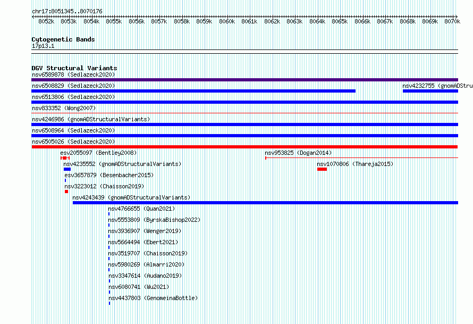Click the blue nsv6513806 variant bar
The image size is (473, 324).
(244, 102)
